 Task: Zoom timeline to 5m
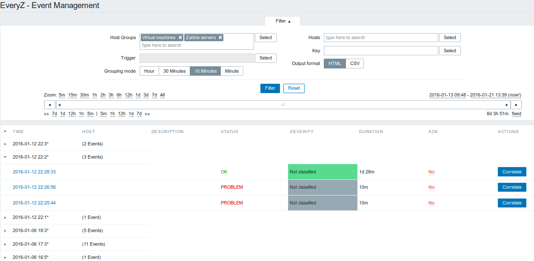(x=62, y=95)
